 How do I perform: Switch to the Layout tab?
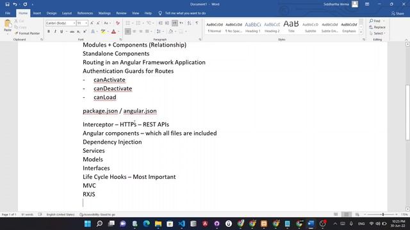(67, 13)
